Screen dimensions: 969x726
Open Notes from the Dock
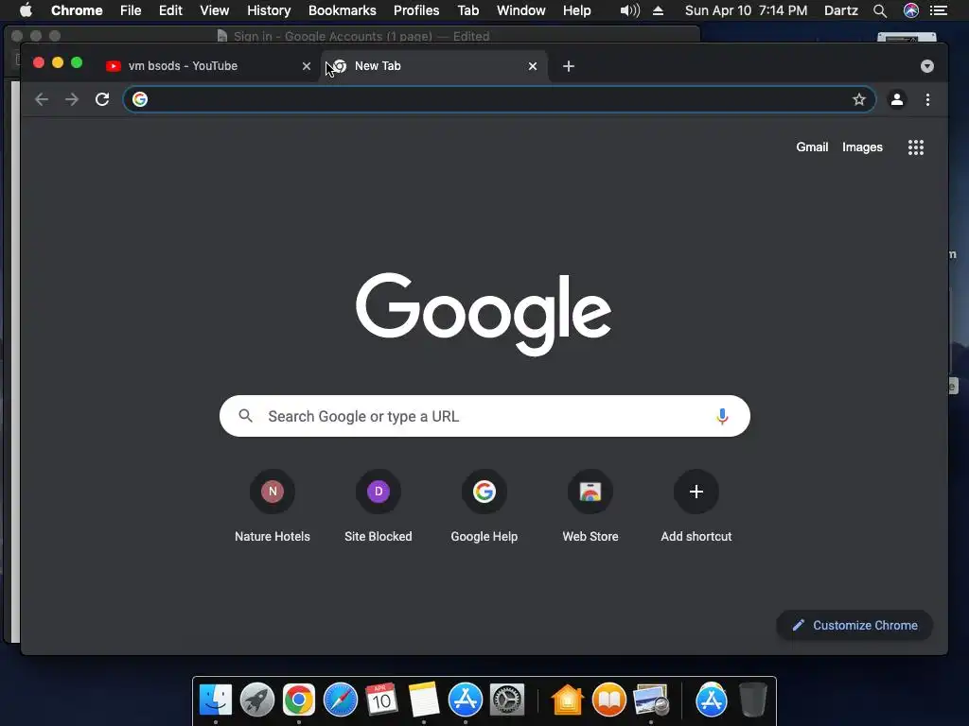click(x=424, y=700)
